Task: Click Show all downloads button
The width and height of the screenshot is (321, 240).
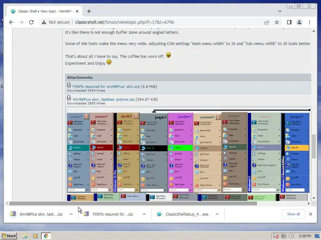Action: click(x=293, y=214)
